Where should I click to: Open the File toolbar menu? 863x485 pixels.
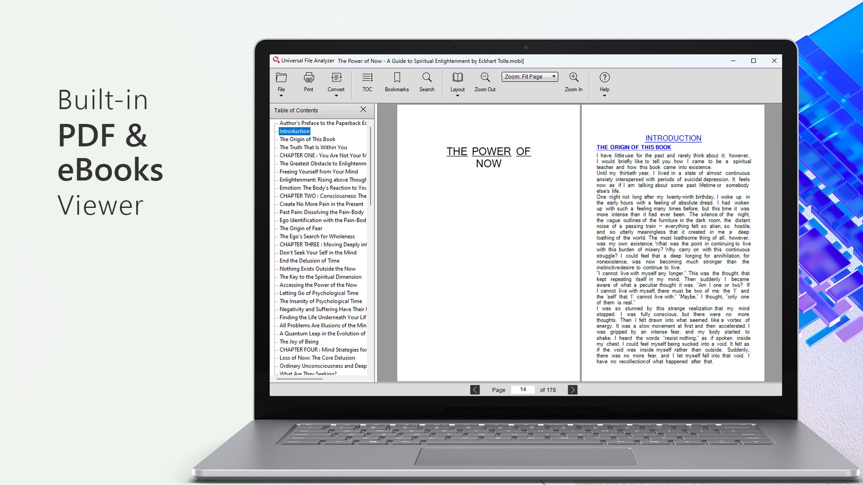pos(281,82)
